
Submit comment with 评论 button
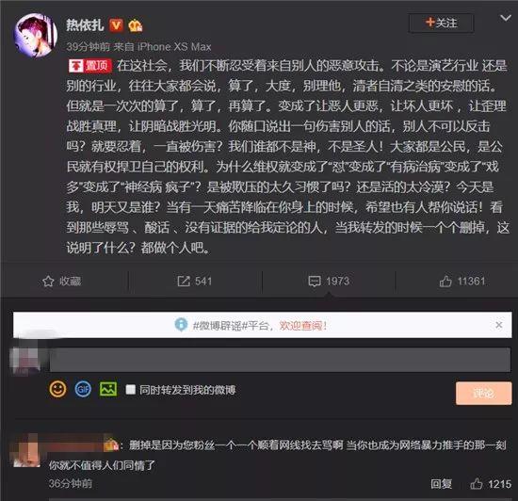click(484, 393)
